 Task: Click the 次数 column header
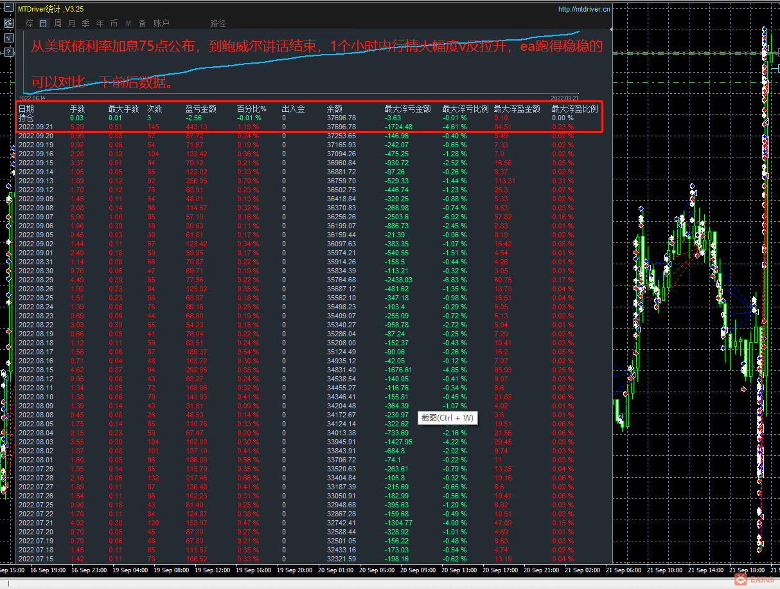pyautogui.click(x=154, y=109)
